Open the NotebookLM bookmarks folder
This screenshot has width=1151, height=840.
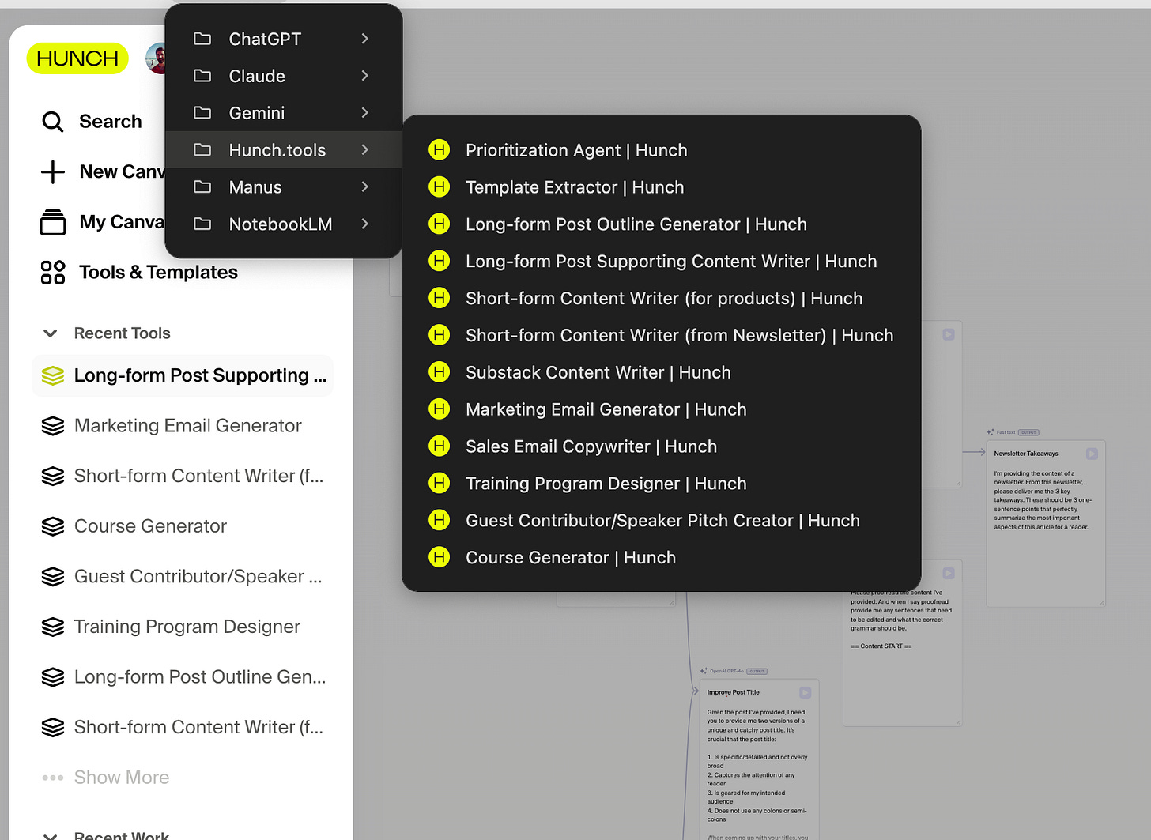284,224
